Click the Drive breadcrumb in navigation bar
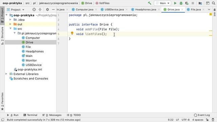Viewport: 217px width, 122px height. [87, 3]
